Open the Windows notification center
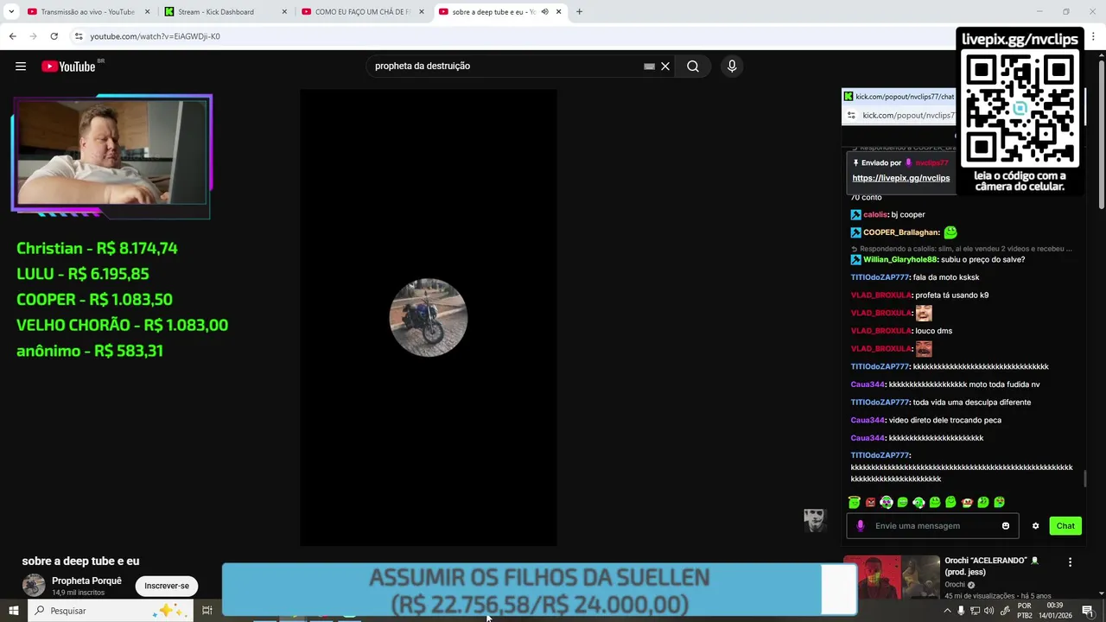 coord(1088,611)
